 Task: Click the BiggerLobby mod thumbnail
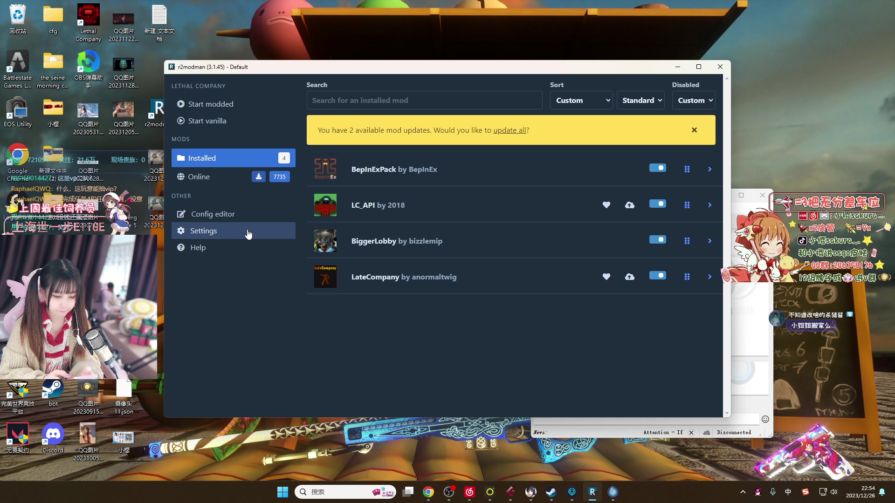point(325,241)
